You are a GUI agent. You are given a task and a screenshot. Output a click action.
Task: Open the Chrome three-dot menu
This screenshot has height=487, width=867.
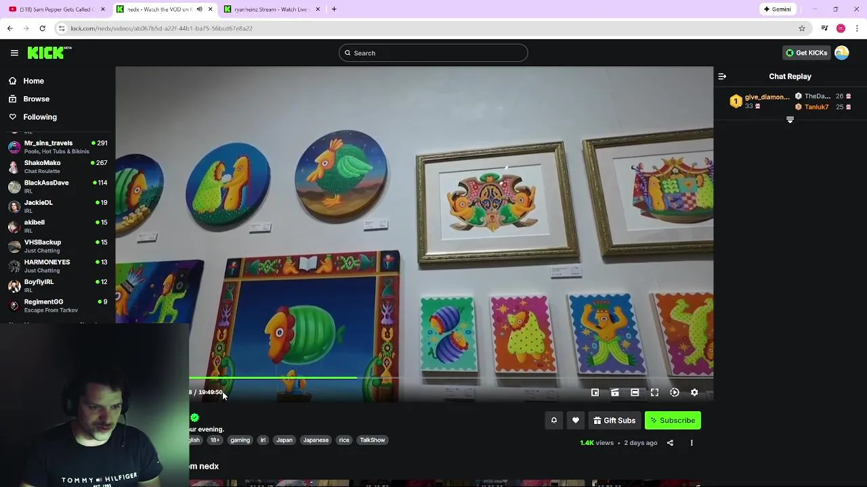tap(857, 28)
